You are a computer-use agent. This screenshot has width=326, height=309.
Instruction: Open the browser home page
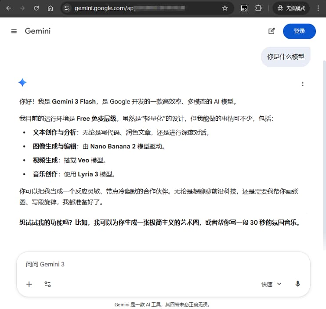[x=51, y=8]
